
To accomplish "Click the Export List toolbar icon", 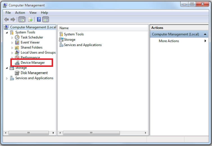I will [30, 19].
